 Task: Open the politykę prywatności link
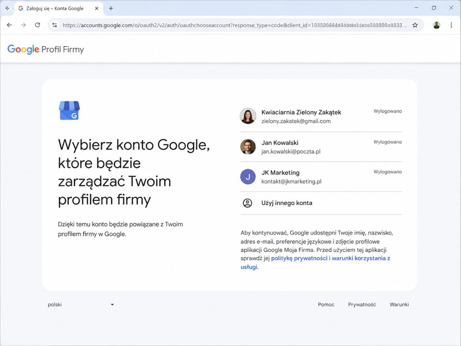(299, 258)
